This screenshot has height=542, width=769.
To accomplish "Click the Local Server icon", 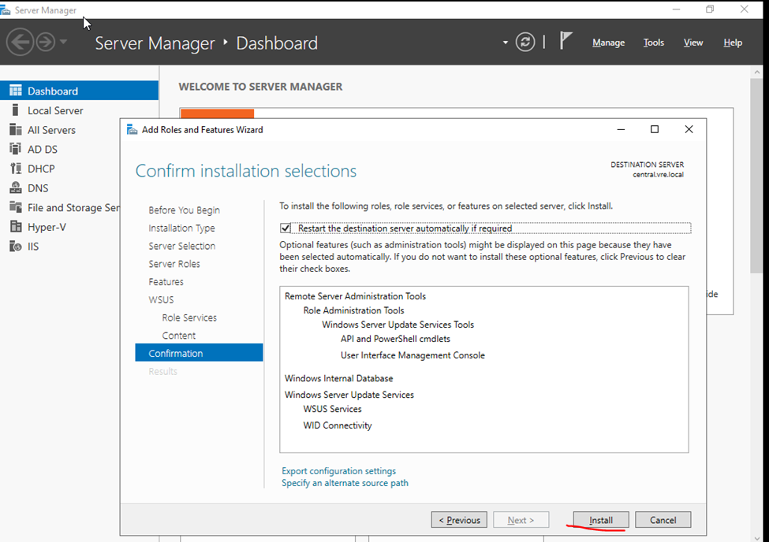I will (15, 110).
